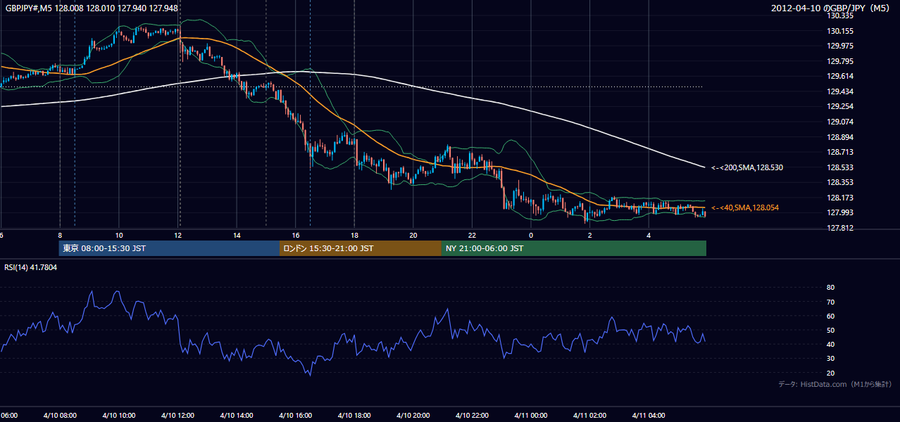Click hour 8 tick under the price chart

60,235
